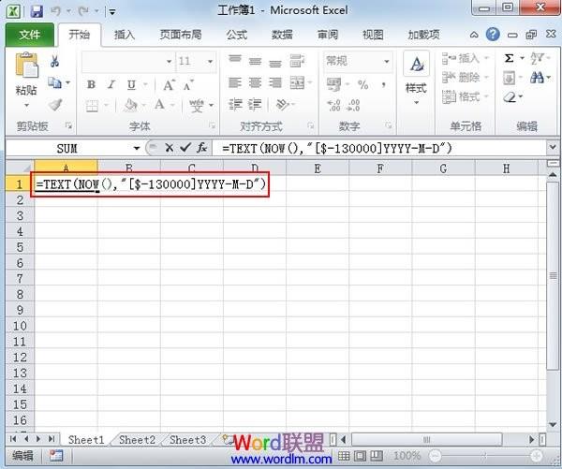Click Increase Decimal icon
Viewport: 562px width, 469px height.
pyautogui.click(x=333, y=106)
